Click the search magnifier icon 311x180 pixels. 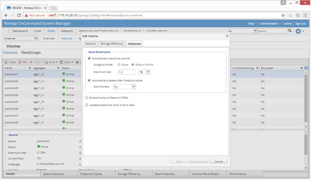[x=290, y=31]
